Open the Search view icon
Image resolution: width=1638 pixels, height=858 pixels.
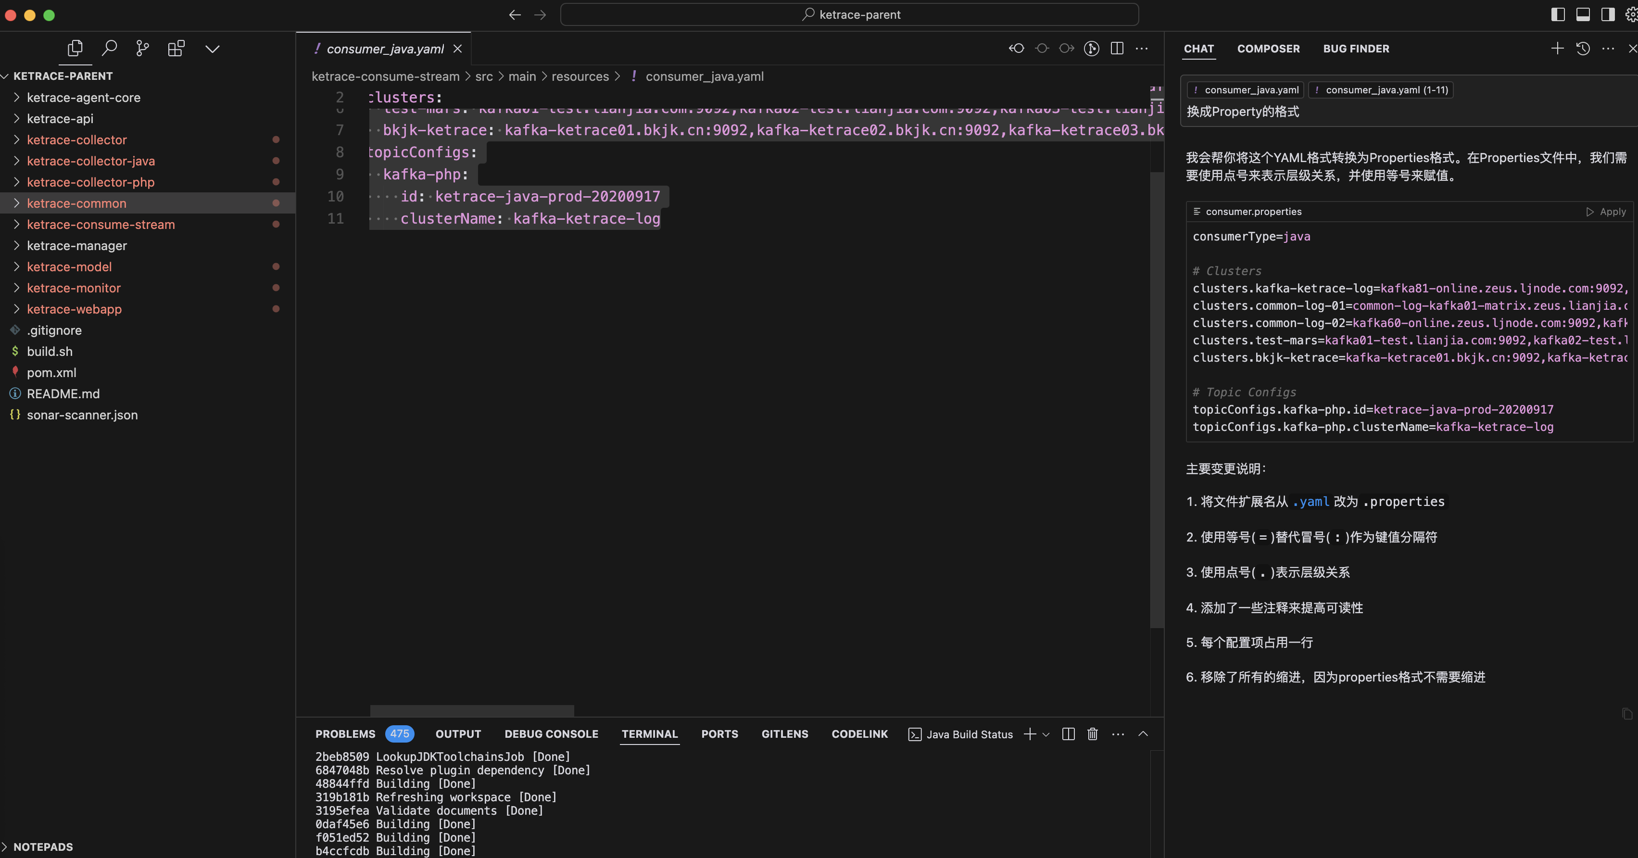click(109, 49)
